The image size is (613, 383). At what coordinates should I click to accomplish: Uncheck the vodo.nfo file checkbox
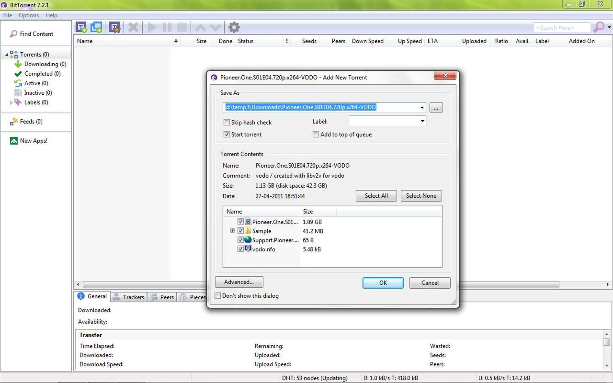coord(241,249)
